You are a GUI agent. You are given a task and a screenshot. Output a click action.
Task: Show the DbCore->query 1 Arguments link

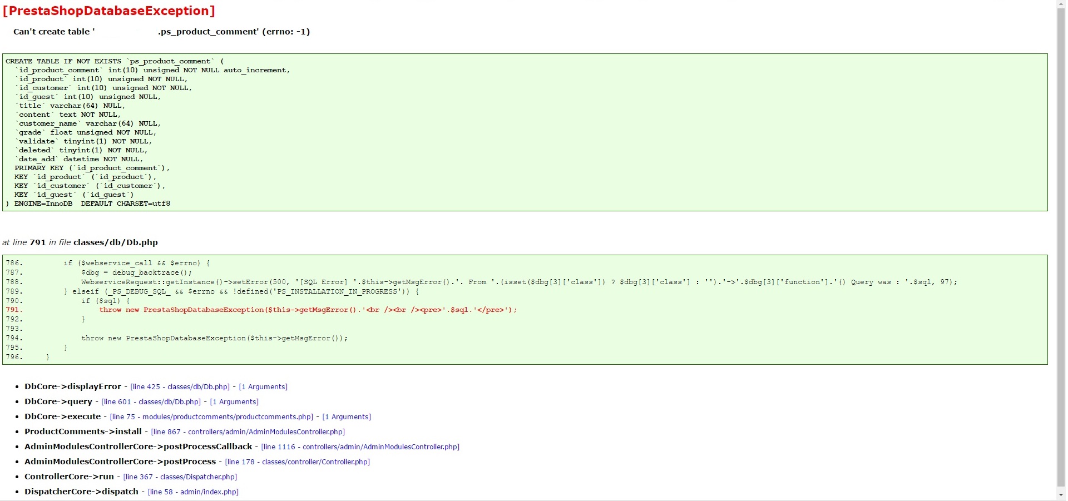pos(234,402)
